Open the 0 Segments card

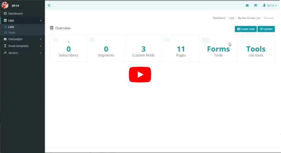coord(106,48)
